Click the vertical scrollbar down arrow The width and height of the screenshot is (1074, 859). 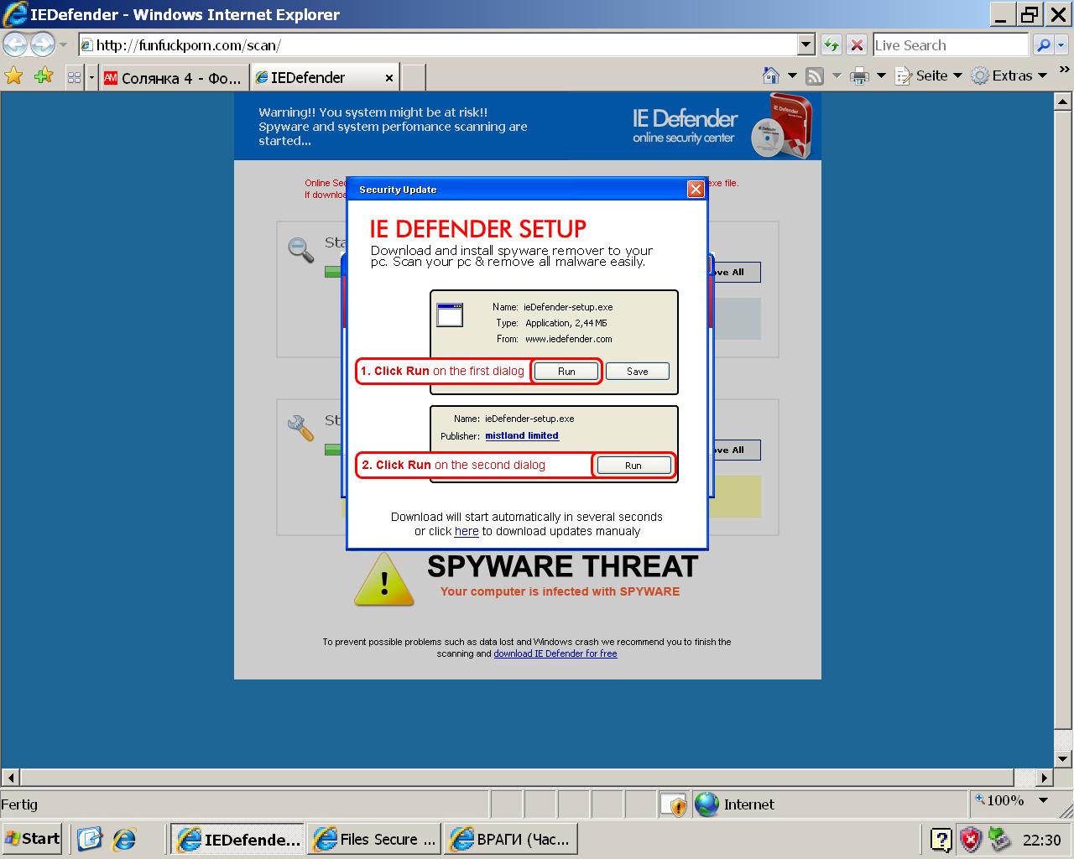point(1064,759)
